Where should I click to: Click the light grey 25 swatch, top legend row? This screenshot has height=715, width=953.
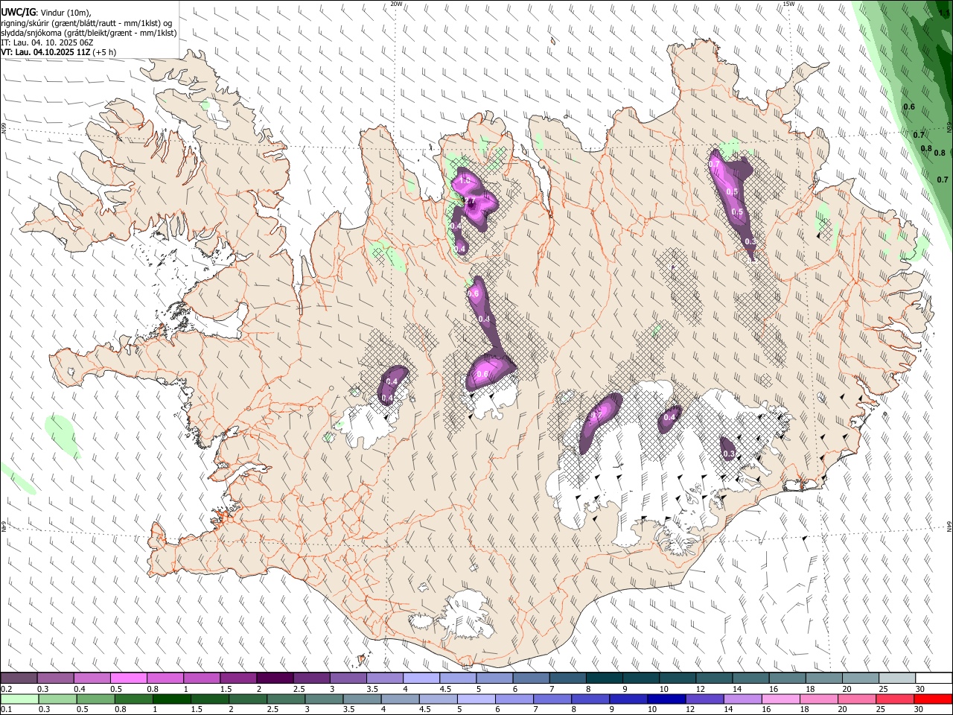click(897, 679)
